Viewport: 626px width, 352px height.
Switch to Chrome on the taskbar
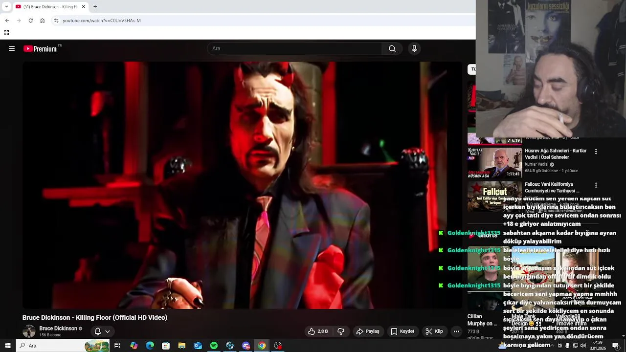[x=262, y=346]
